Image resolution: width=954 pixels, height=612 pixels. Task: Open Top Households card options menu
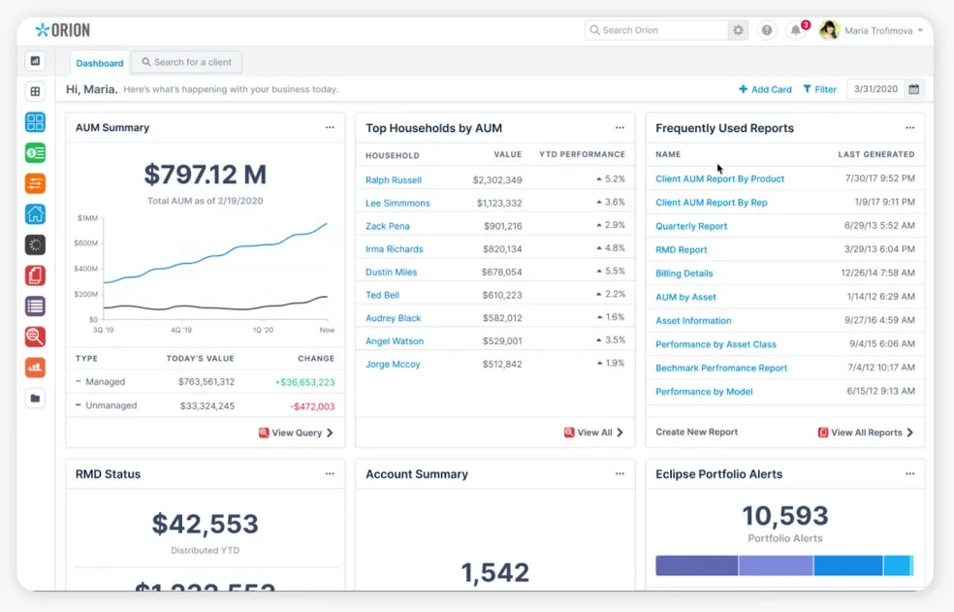point(620,127)
